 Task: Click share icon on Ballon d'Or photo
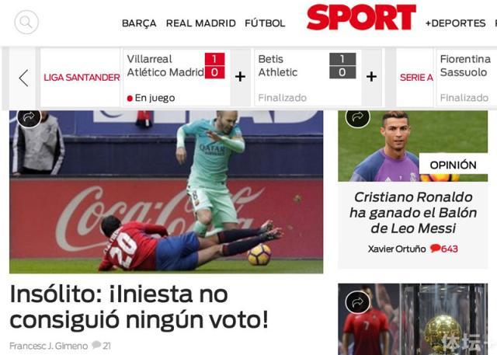(357, 302)
